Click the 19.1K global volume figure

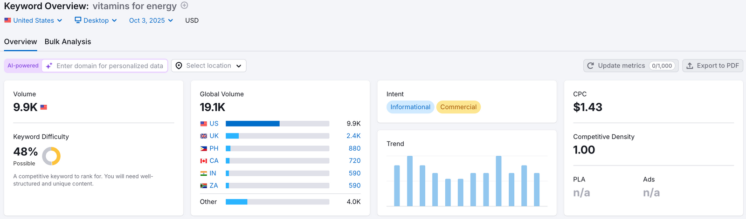213,107
